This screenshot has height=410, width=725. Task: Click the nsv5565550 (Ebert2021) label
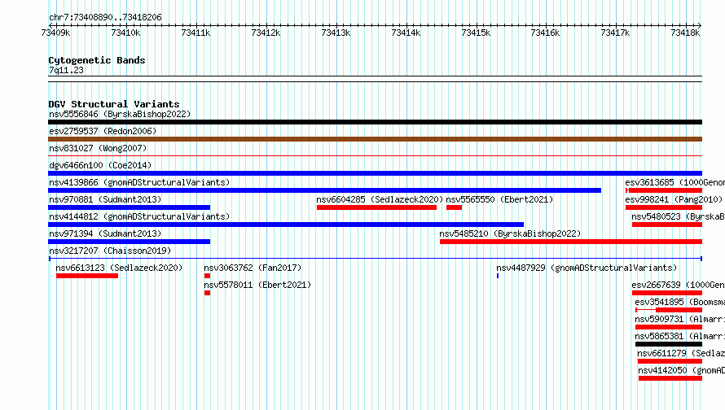click(499, 199)
